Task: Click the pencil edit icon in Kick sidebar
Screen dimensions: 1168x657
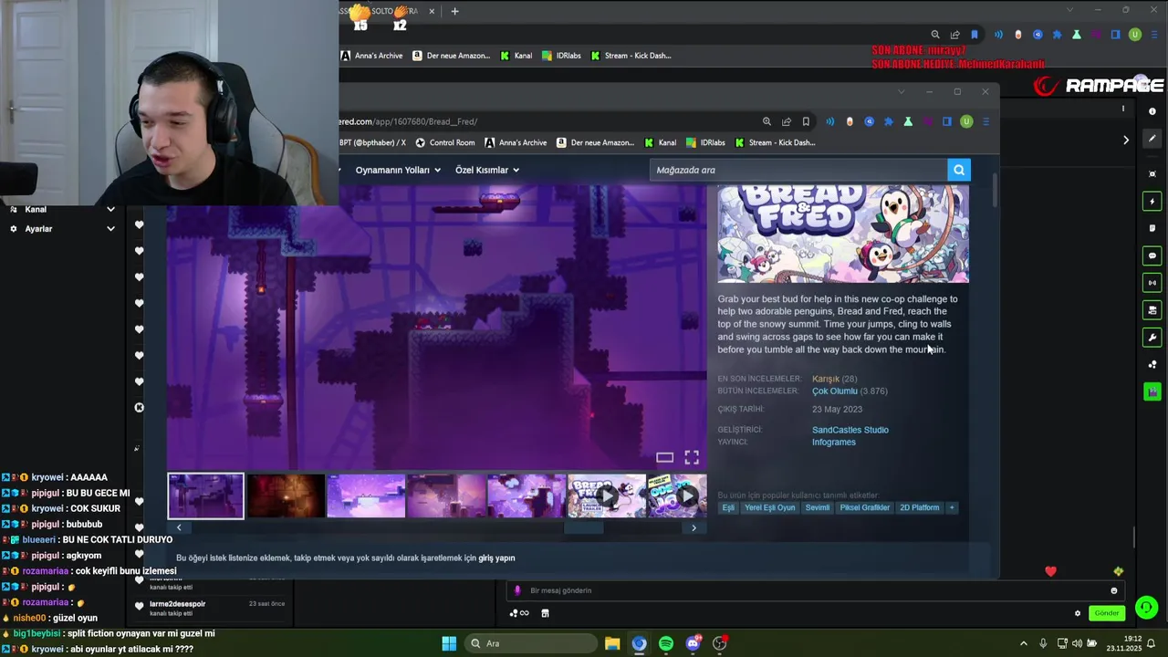Action: pos(1152,140)
